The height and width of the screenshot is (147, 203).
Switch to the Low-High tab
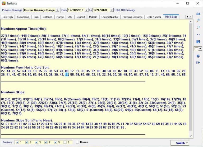point(7,17)
